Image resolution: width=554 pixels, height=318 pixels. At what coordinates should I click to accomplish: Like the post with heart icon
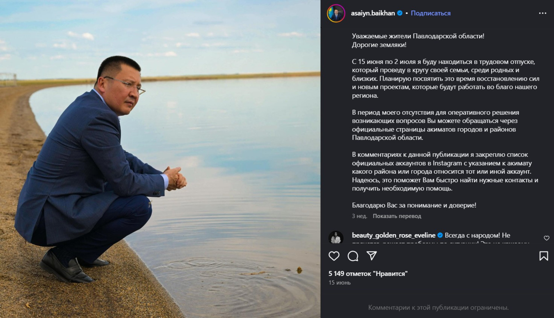pyautogui.click(x=334, y=256)
